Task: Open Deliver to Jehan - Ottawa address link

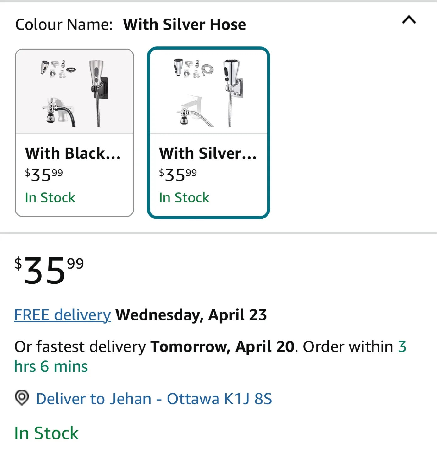Action: click(154, 399)
